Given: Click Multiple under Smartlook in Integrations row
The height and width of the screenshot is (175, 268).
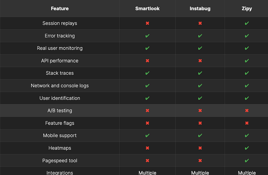Looking at the screenshot, I should click(147, 173).
